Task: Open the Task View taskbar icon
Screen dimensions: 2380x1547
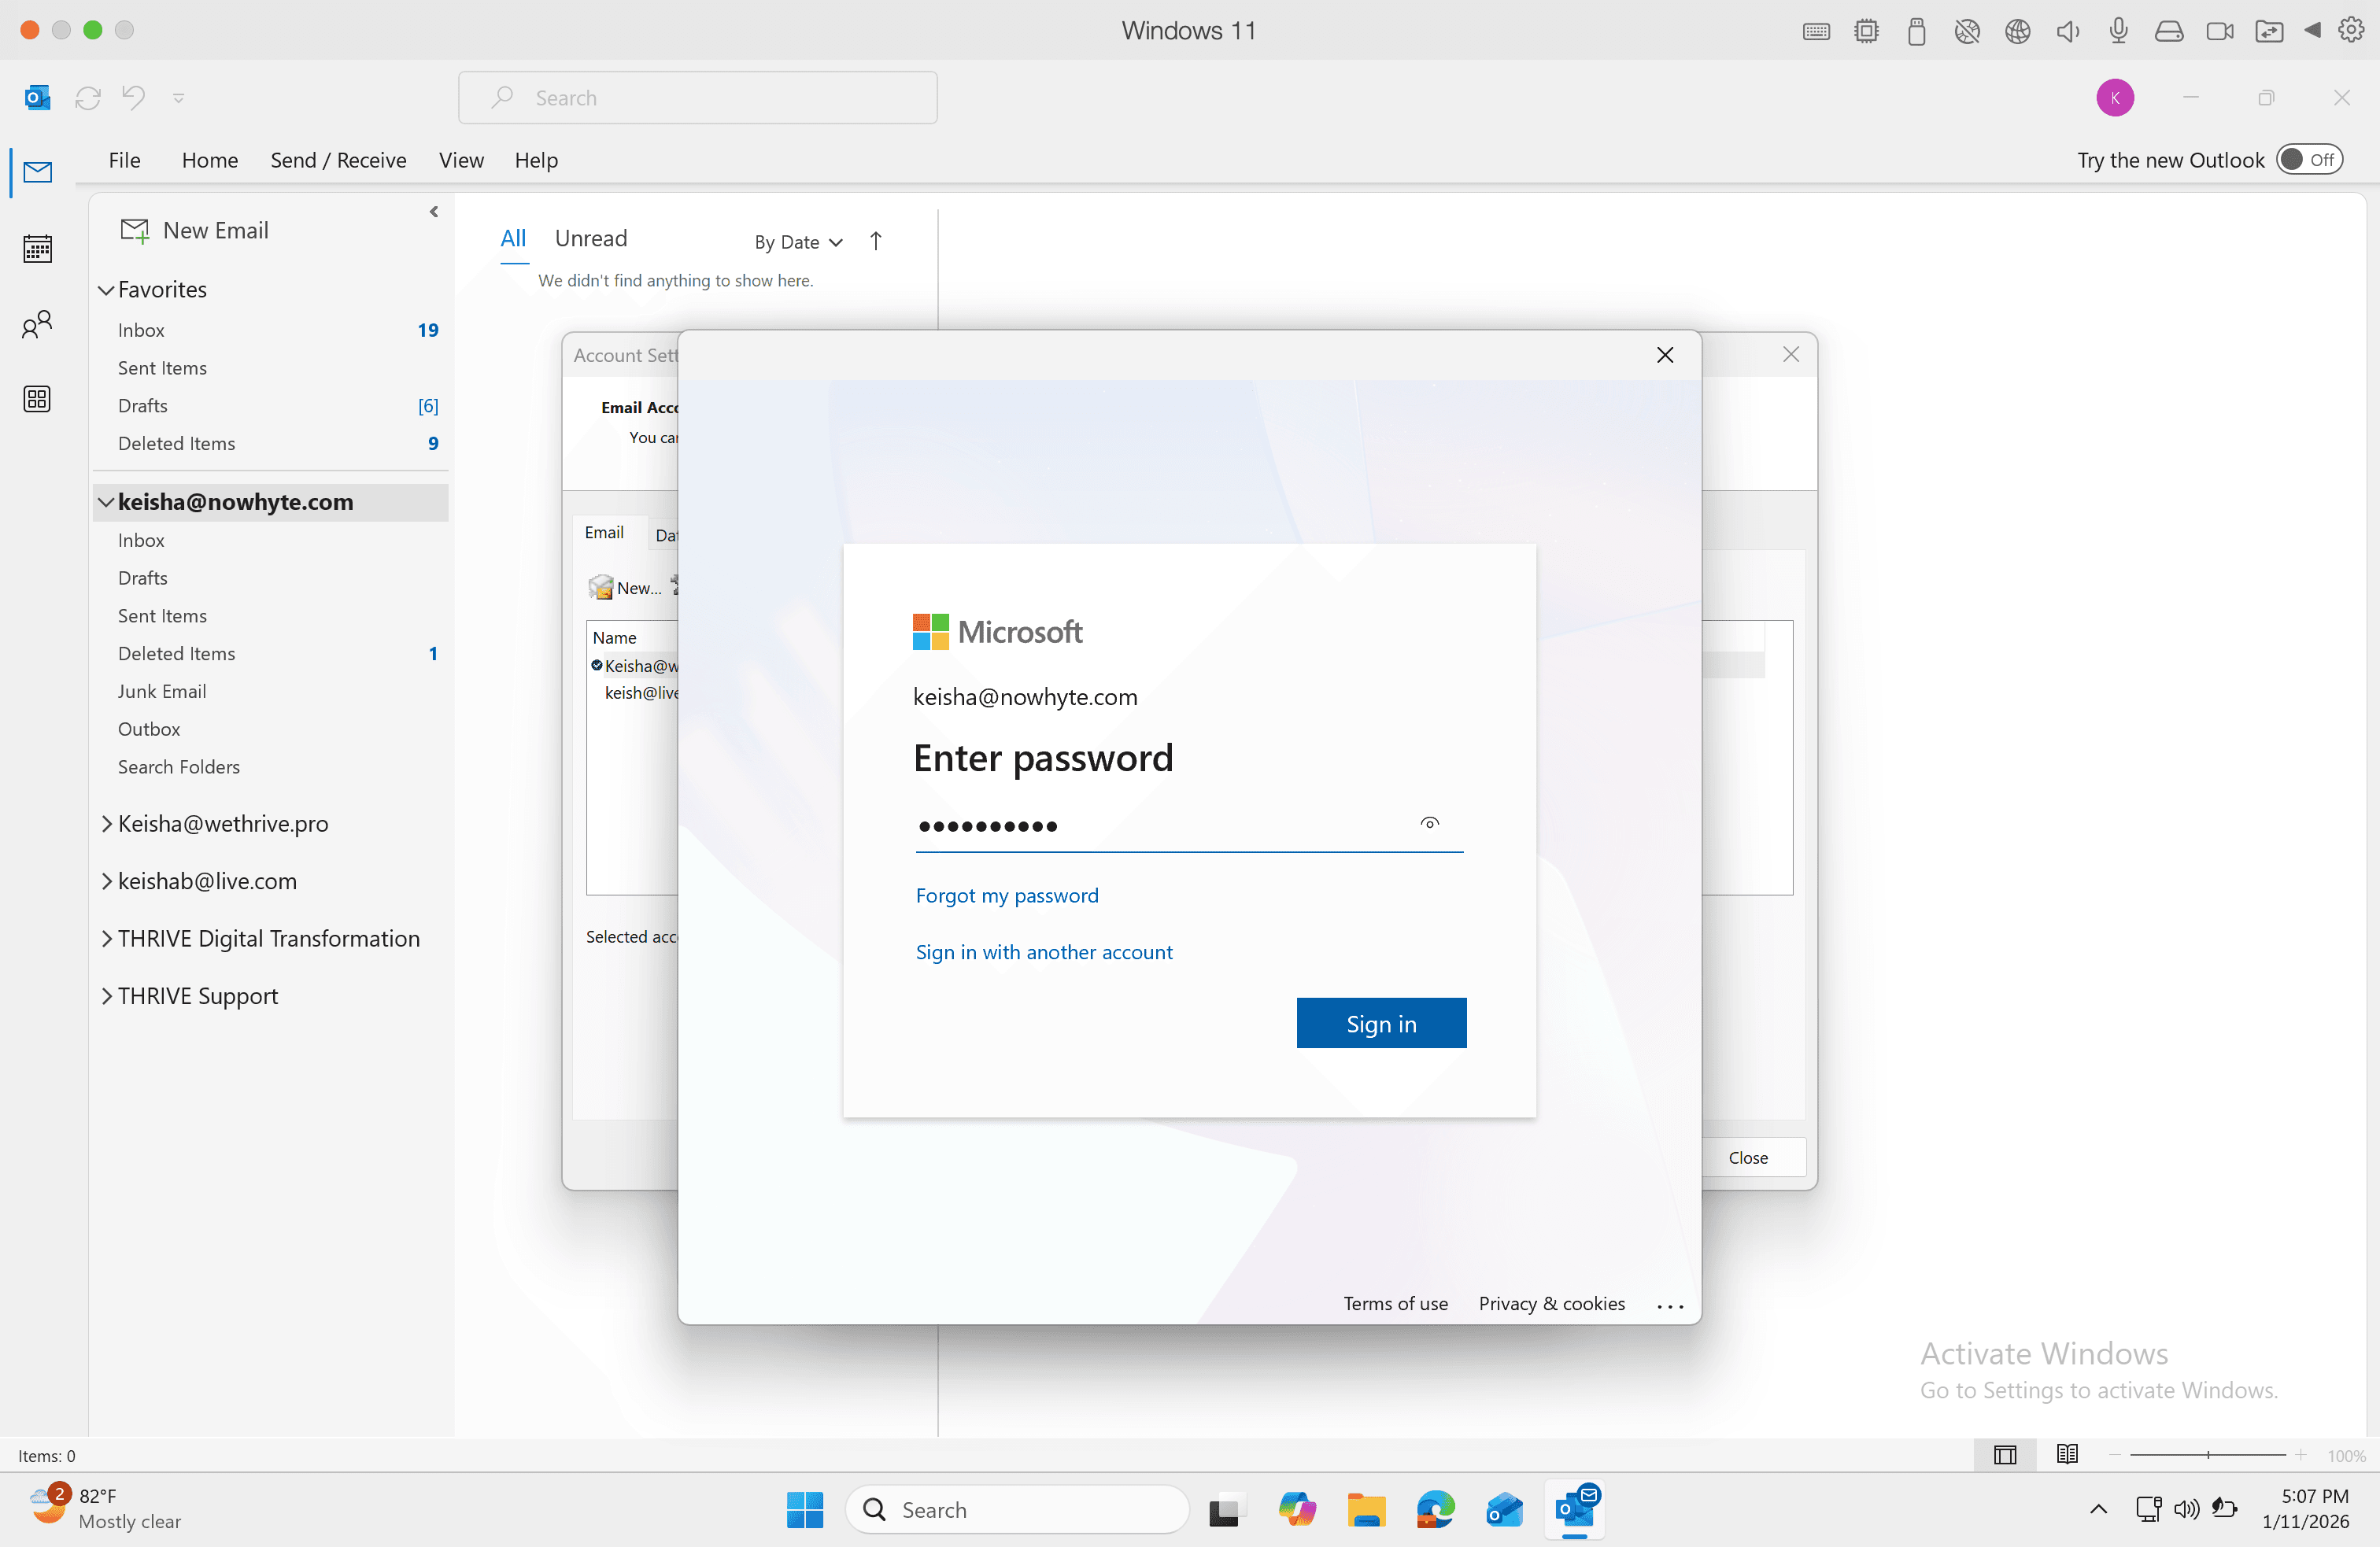Action: tap(1225, 1509)
